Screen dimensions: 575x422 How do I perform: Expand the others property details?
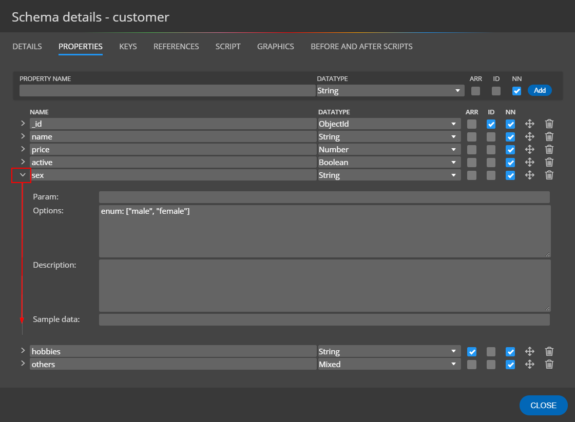click(23, 364)
